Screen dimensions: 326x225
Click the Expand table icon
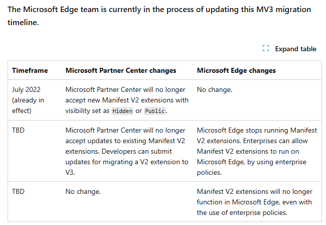click(x=266, y=48)
